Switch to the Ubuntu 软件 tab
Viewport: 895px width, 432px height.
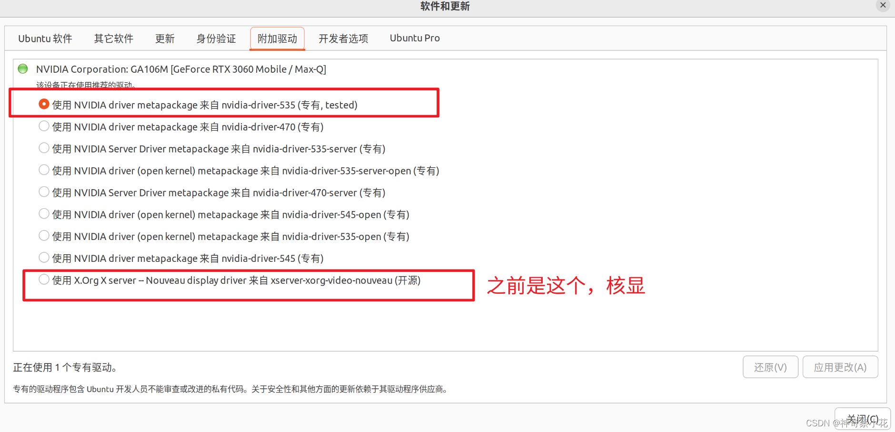pyautogui.click(x=45, y=38)
